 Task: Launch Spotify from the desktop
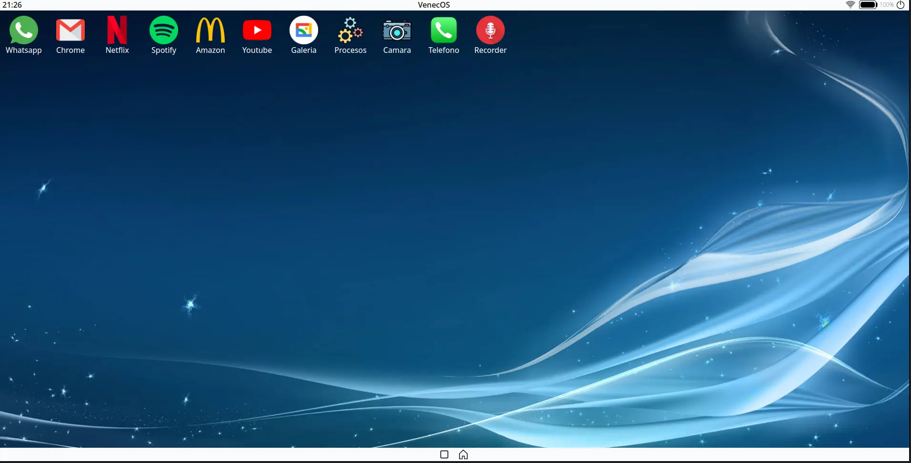click(163, 30)
